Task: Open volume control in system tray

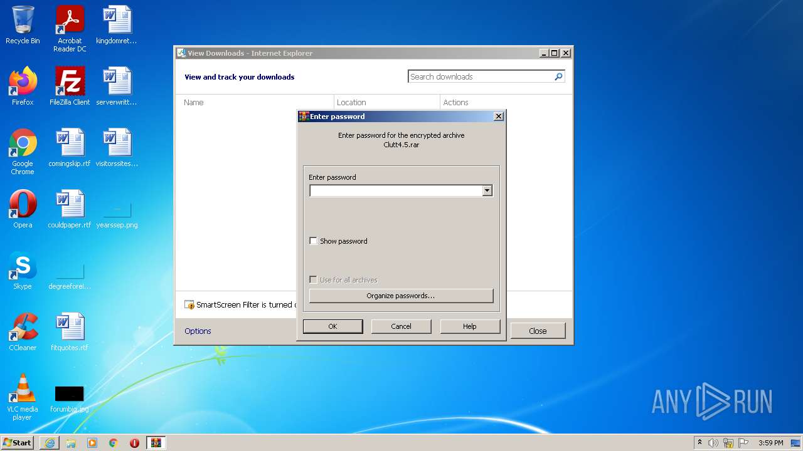Action: click(713, 443)
